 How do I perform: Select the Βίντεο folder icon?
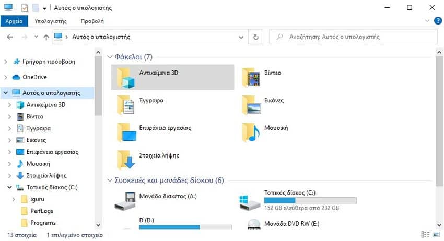[251, 77]
